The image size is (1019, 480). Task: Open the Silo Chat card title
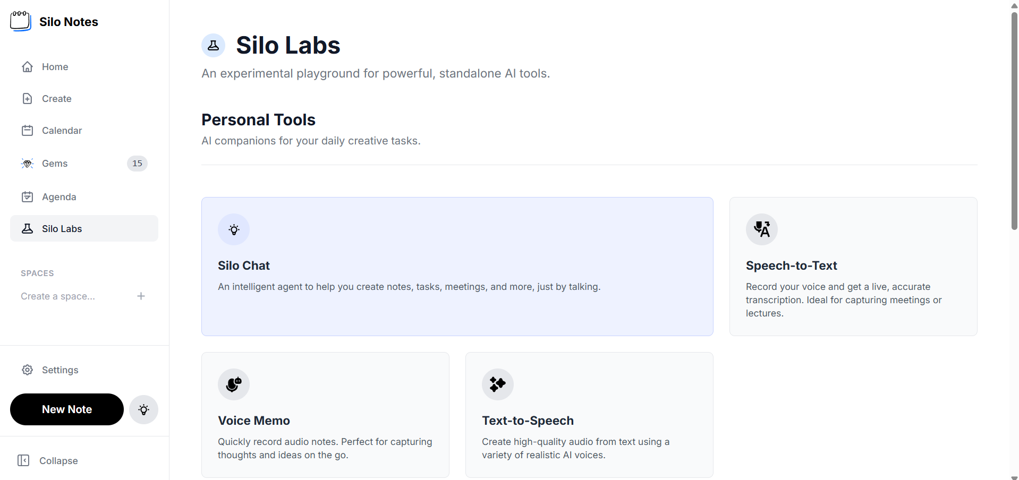pos(244,265)
